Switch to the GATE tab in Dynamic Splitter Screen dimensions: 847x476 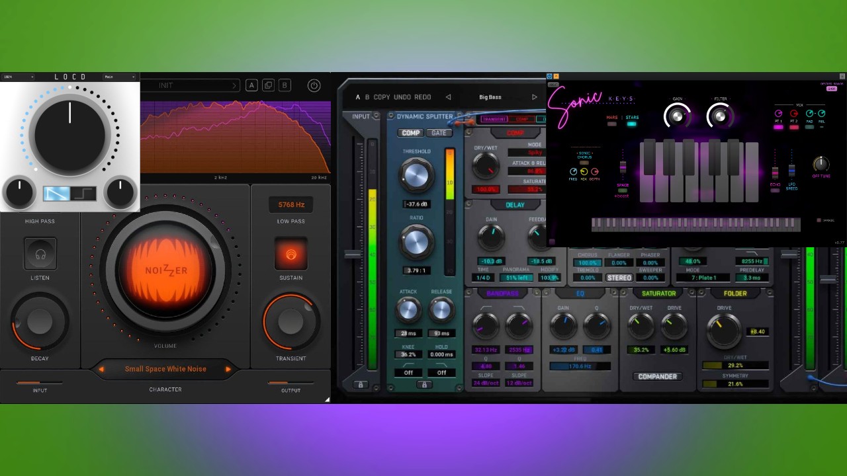439,132
